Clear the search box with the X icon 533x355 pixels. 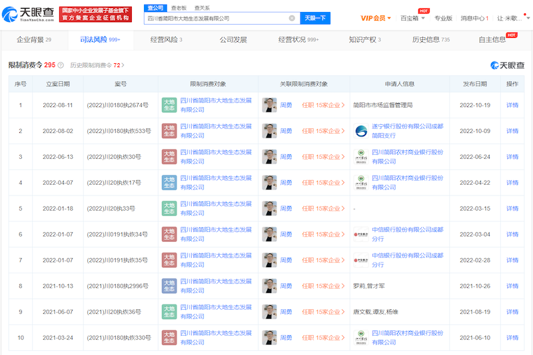pyautogui.click(x=292, y=18)
